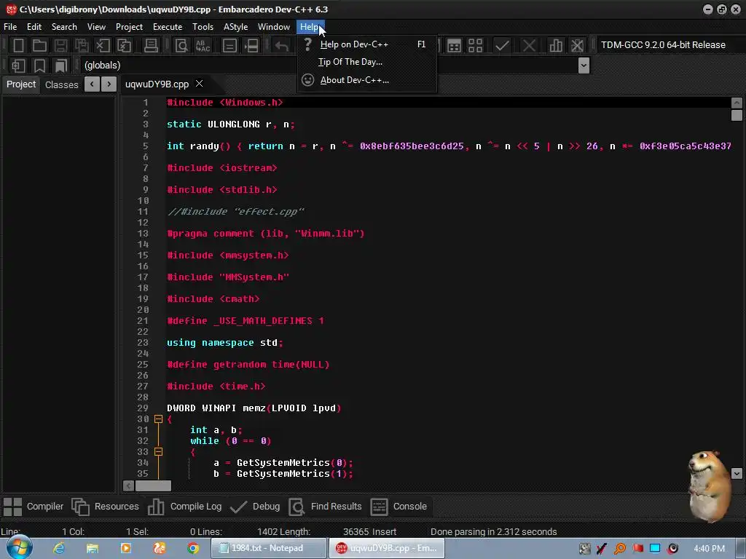746x559 pixels.
Task: Open the AStyle menu
Action: pos(235,27)
